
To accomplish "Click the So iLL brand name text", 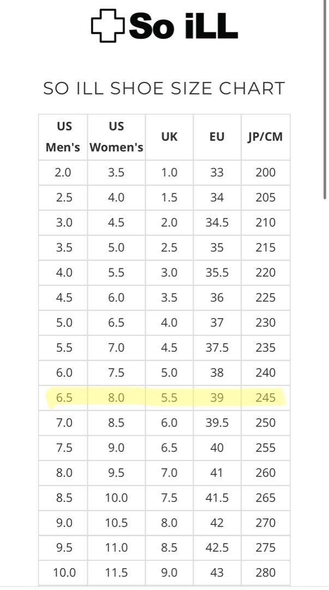I will pyautogui.click(x=183, y=26).
